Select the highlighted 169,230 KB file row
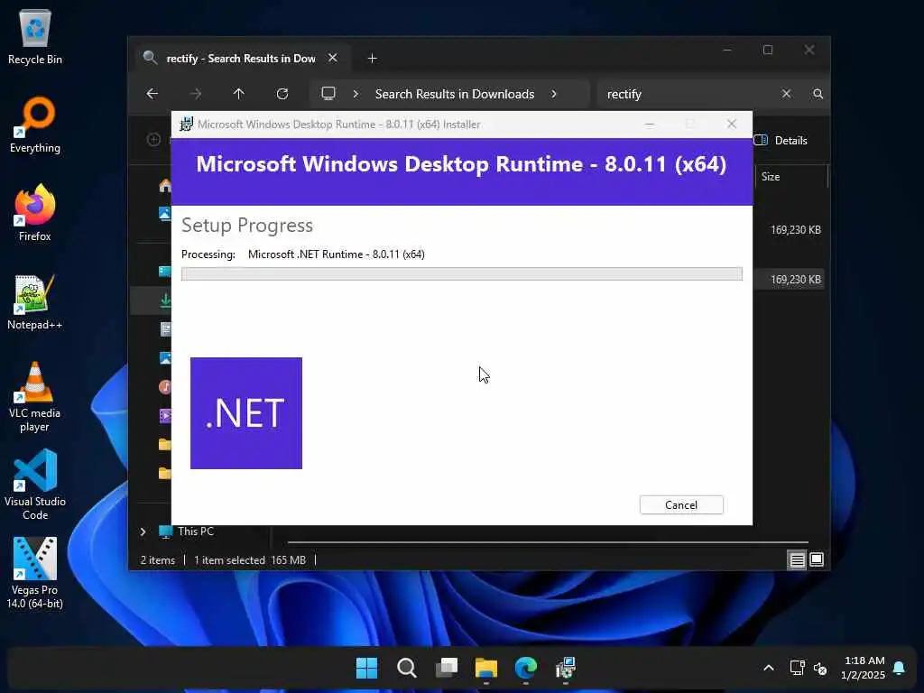Viewport: 924px width, 693px height. pyautogui.click(x=796, y=280)
